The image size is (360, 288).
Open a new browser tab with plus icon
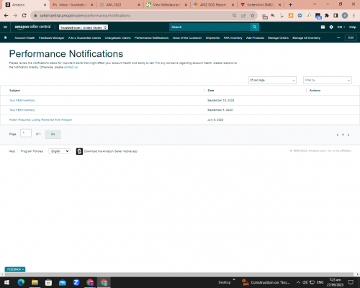[290, 4]
